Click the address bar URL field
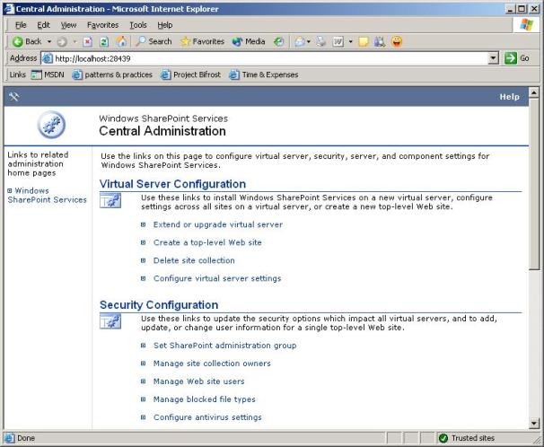 tap(270, 58)
